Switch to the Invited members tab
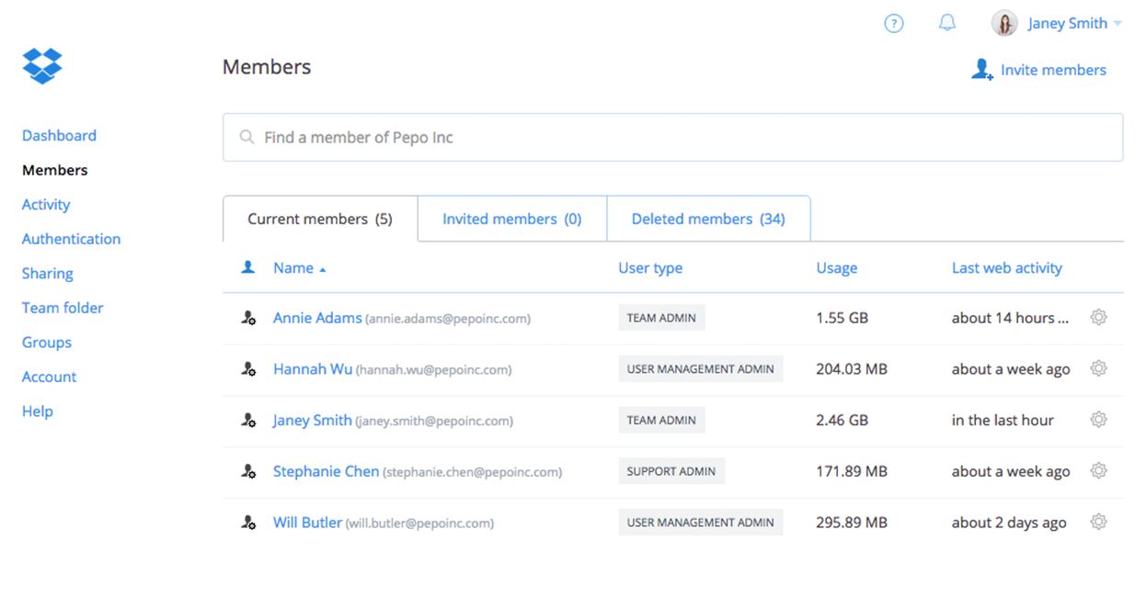Image resolution: width=1146 pixels, height=597 pixels. (511, 220)
